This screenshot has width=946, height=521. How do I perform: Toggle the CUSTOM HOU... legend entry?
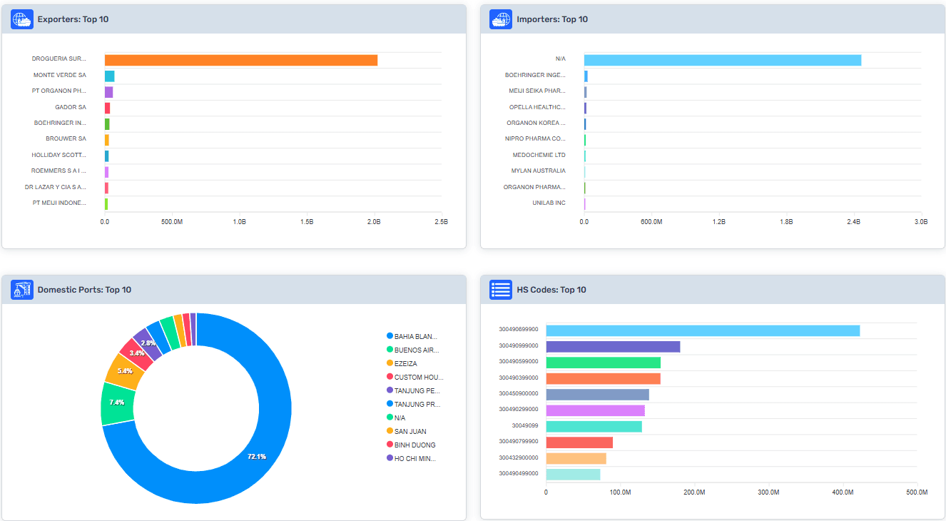[418, 377]
